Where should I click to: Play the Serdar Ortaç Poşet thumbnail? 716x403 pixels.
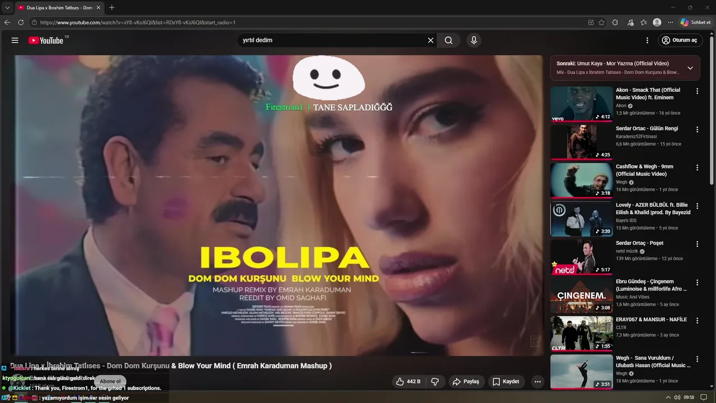click(x=582, y=256)
